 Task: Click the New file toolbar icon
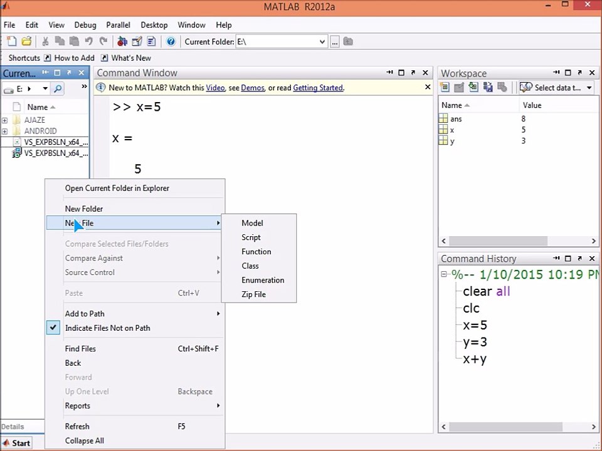click(x=11, y=41)
